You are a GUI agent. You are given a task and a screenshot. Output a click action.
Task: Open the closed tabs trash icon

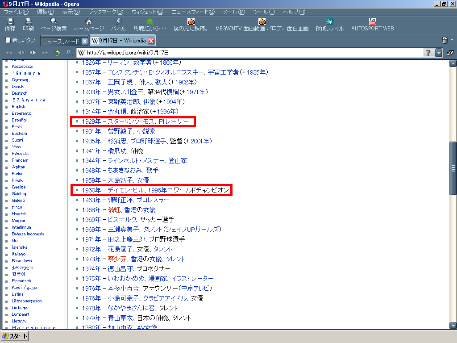click(x=445, y=40)
